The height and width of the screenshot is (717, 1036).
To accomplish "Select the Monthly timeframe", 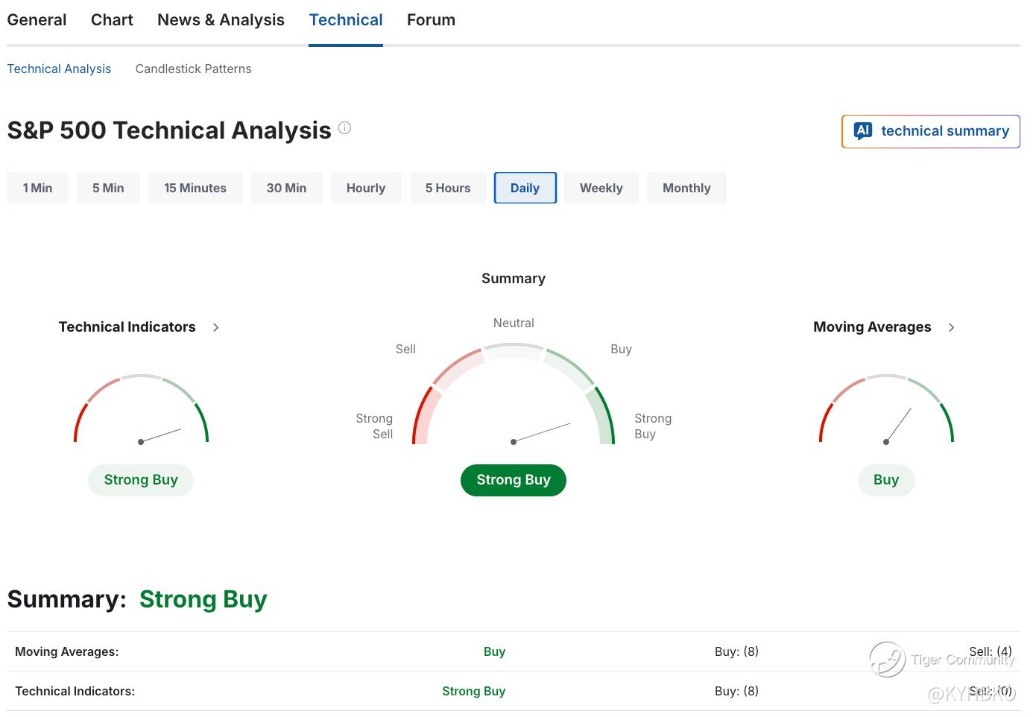I will coord(686,188).
